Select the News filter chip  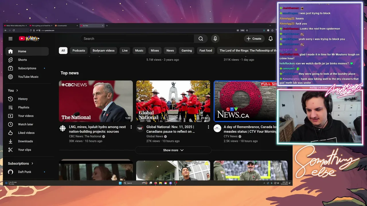(x=170, y=51)
